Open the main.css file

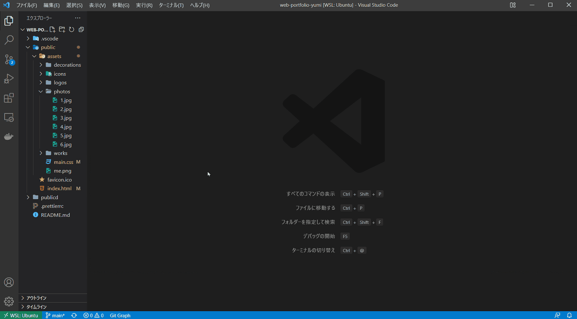click(x=53, y=162)
